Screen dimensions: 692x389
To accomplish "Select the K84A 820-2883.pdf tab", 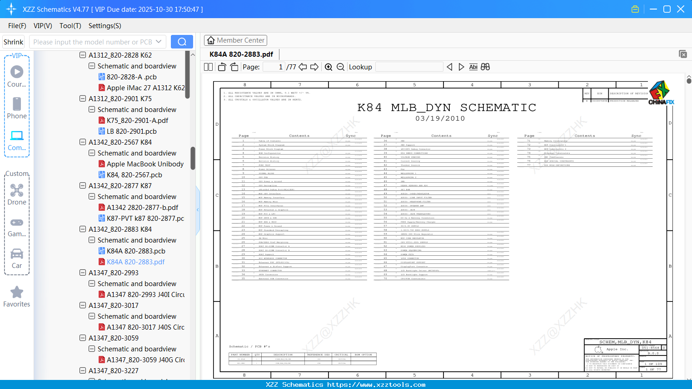I will [241, 54].
